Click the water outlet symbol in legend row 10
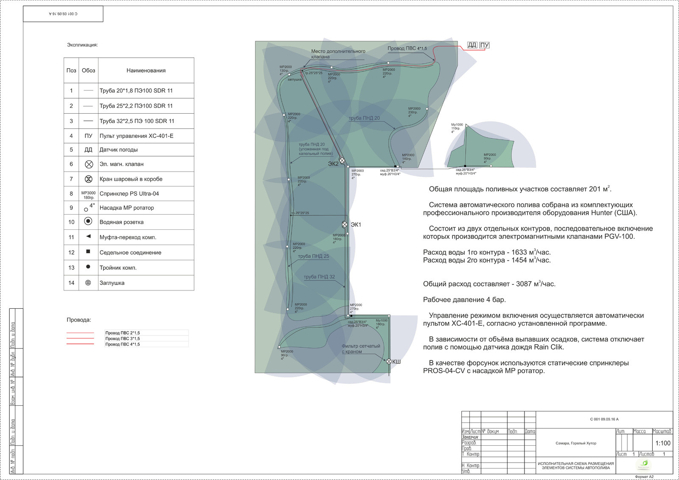This screenshot has height=480, width=679. pos(88,221)
